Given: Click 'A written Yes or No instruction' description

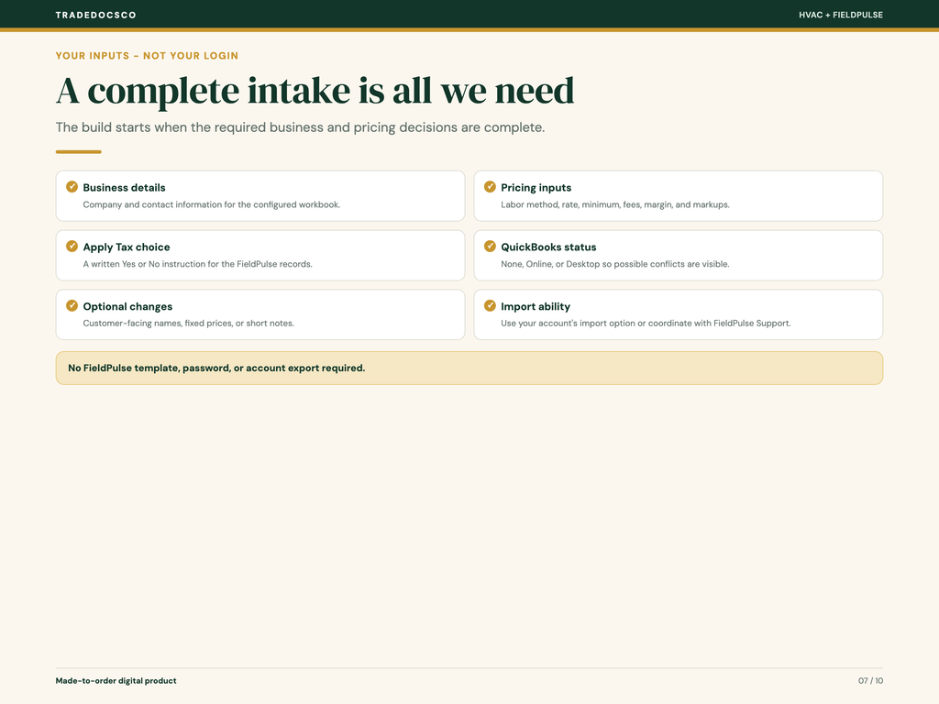Looking at the screenshot, I should point(198,264).
